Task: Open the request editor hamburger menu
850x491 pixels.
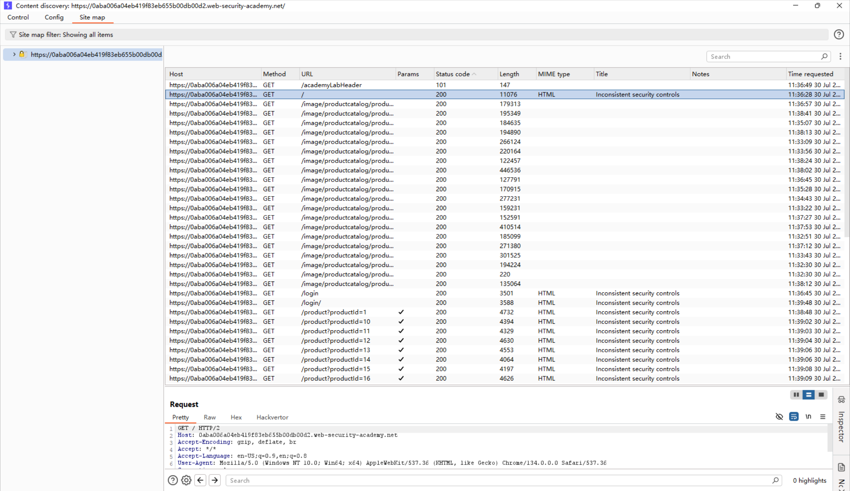Action: [x=823, y=417]
